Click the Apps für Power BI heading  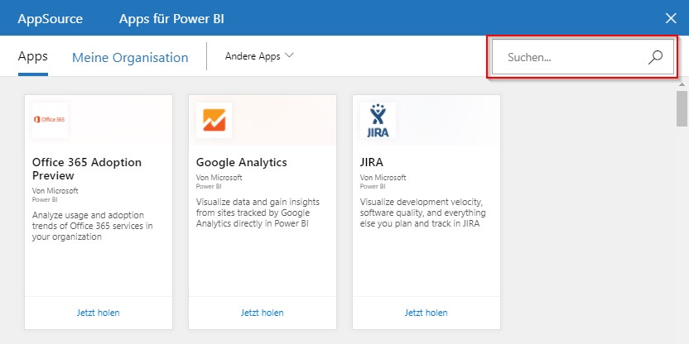[171, 19]
